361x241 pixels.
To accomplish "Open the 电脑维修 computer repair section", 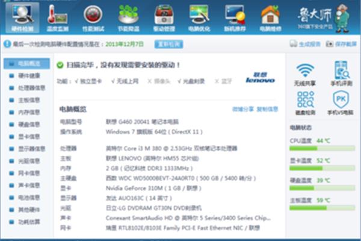I will pyautogui.click(x=270, y=18).
